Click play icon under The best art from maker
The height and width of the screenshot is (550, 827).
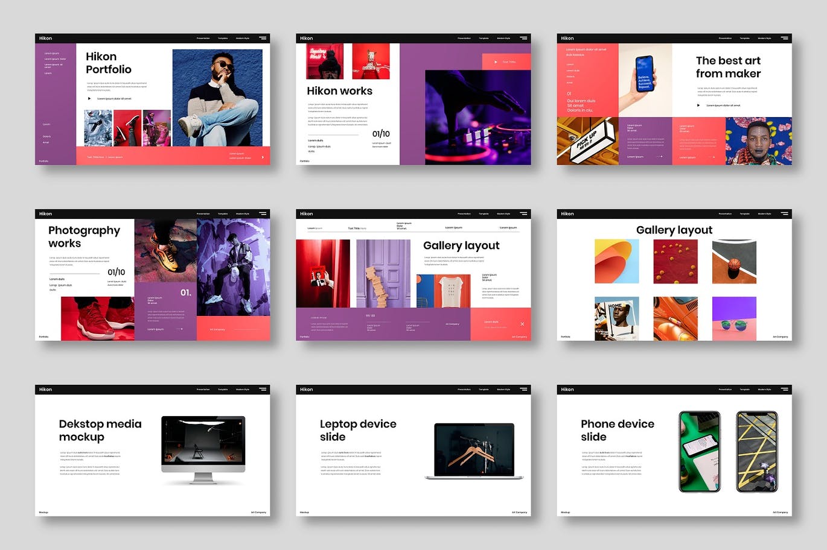pos(698,106)
